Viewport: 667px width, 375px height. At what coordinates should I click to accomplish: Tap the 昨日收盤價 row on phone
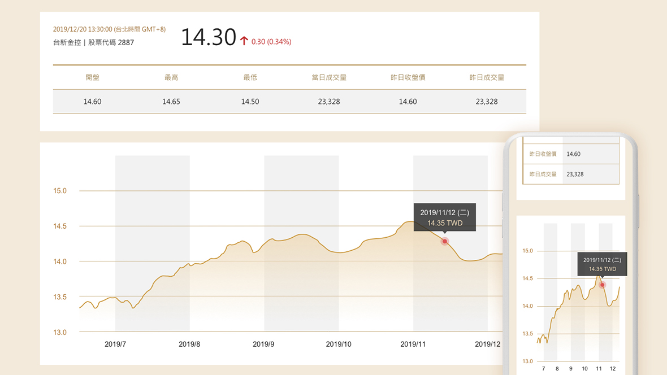pyautogui.click(x=571, y=154)
